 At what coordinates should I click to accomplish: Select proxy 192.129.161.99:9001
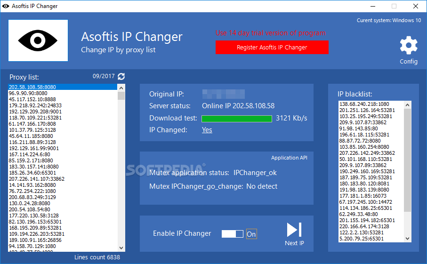(x=63, y=148)
